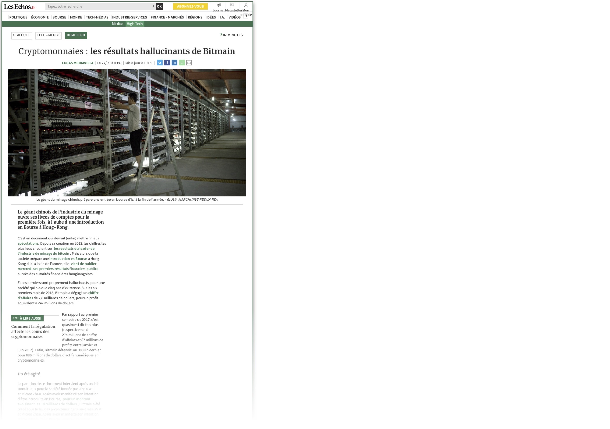
Task: Click the article headline about Bitmain
Action: 127,51
